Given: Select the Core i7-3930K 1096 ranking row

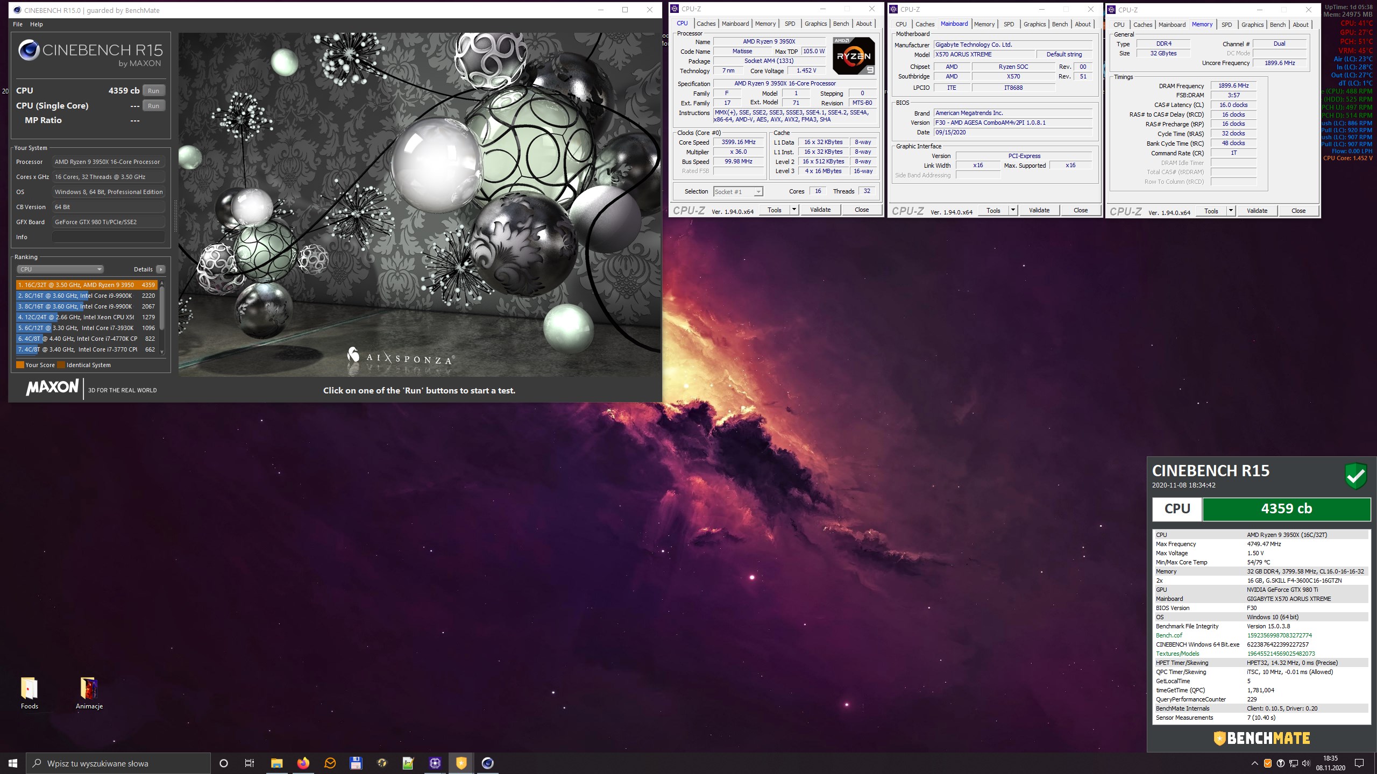Looking at the screenshot, I should (x=87, y=328).
